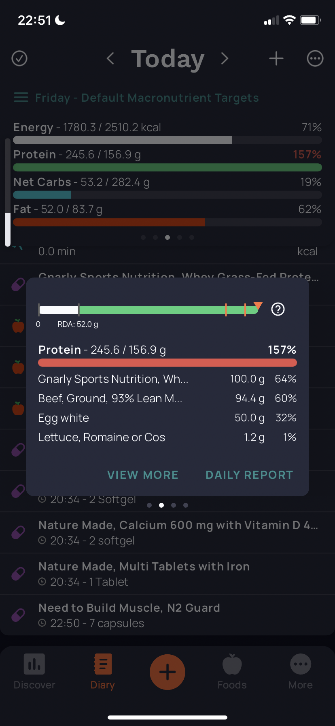Tap the Egg white protein row
335x726 pixels.
click(167, 418)
